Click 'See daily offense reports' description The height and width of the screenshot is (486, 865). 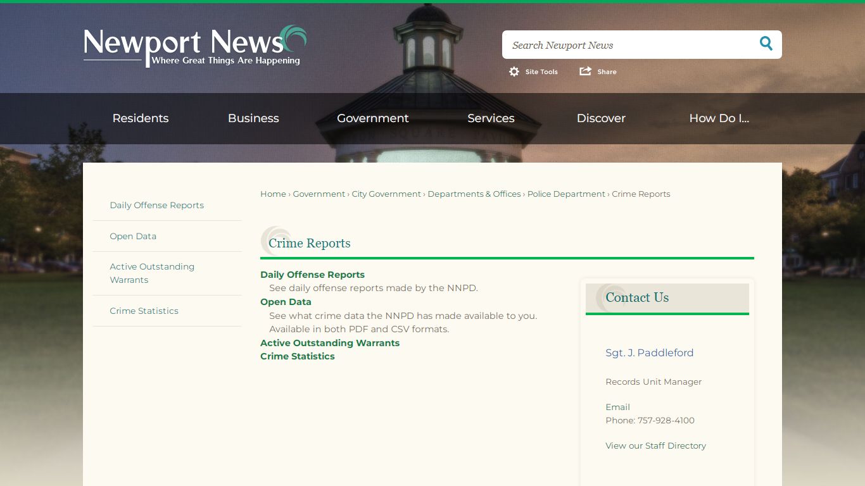374,288
